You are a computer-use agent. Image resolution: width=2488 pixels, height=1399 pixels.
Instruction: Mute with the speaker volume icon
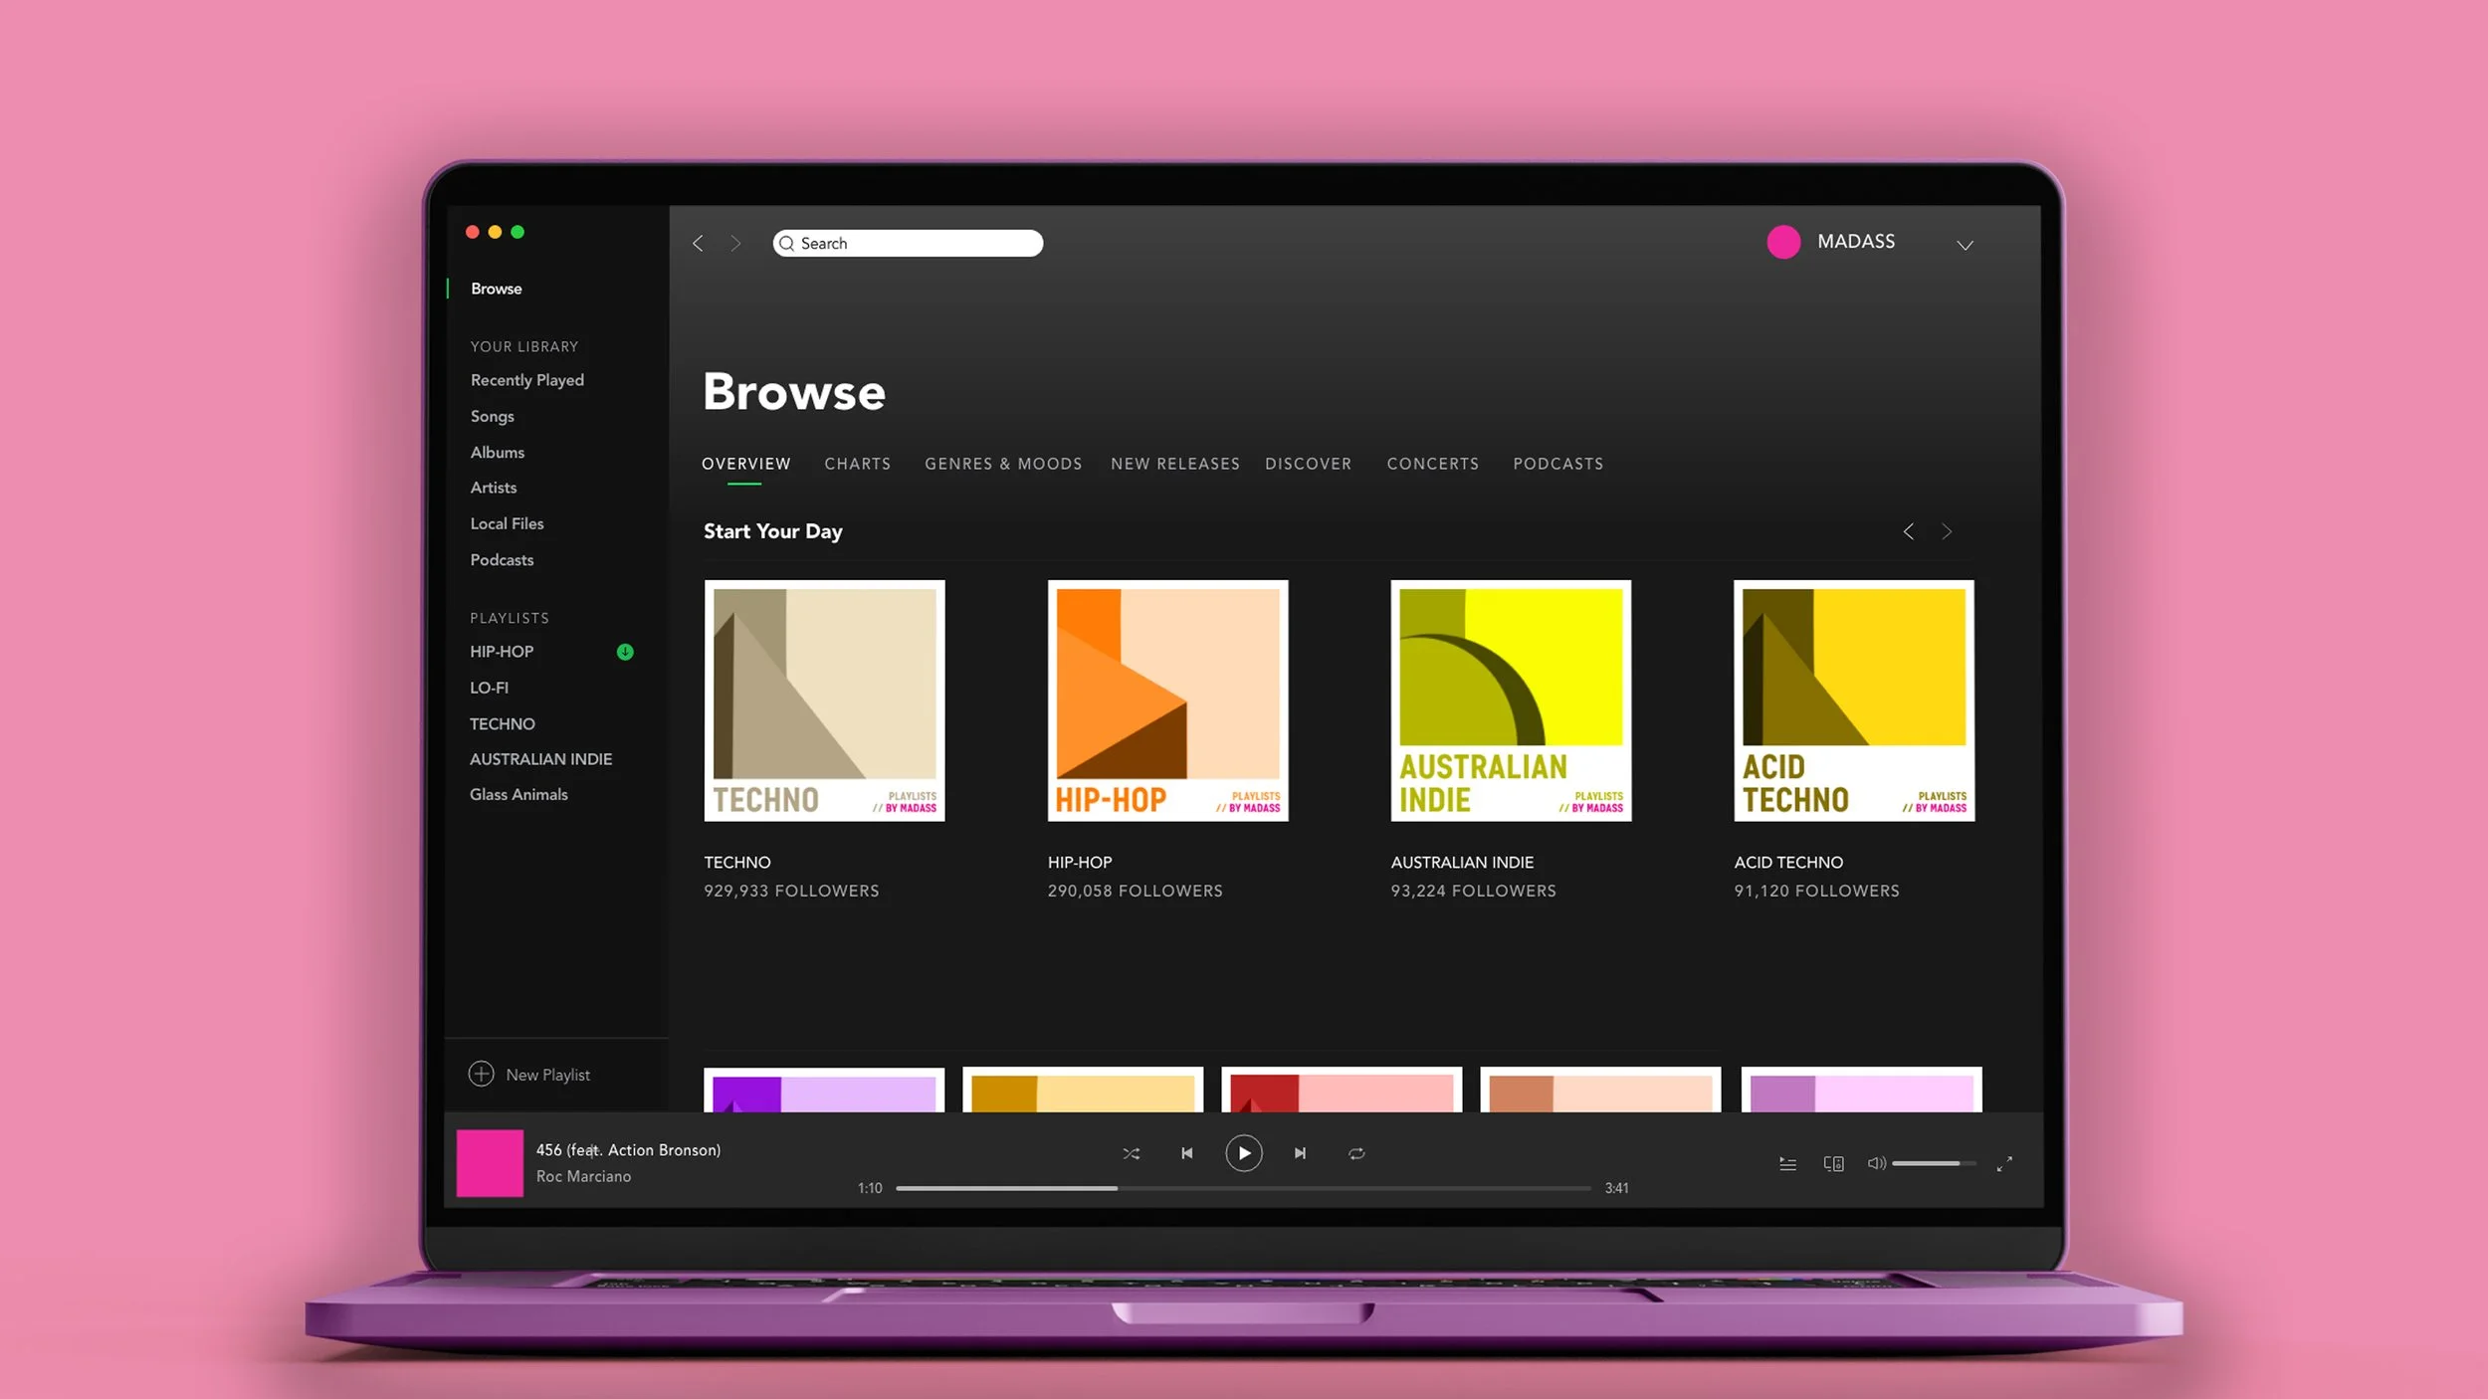coord(1876,1163)
